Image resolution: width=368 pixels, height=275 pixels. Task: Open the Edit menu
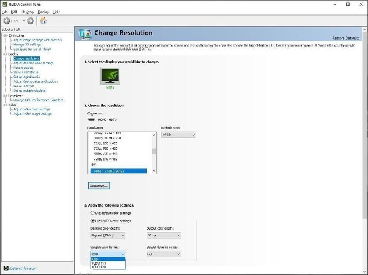pyautogui.click(x=14, y=12)
